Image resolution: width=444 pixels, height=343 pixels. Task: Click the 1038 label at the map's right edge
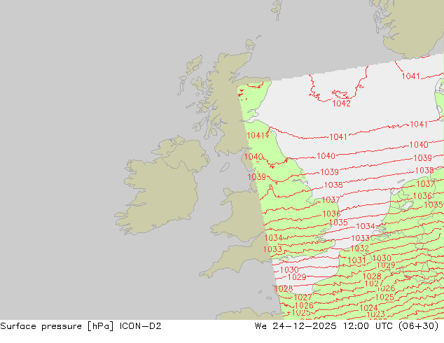coord(424,170)
